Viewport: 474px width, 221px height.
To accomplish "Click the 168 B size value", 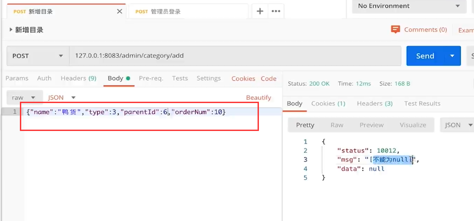I will click(402, 84).
